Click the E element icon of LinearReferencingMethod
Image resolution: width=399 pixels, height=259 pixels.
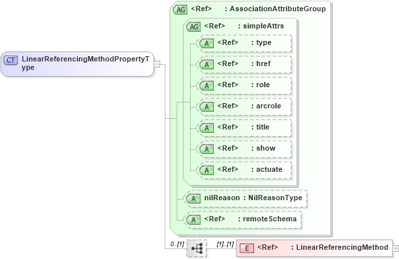pyautogui.click(x=247, y=248)
